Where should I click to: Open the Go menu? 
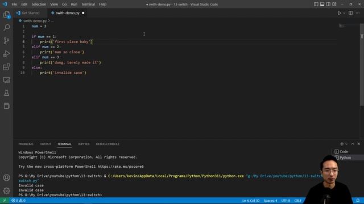click(x=64, y=4)
